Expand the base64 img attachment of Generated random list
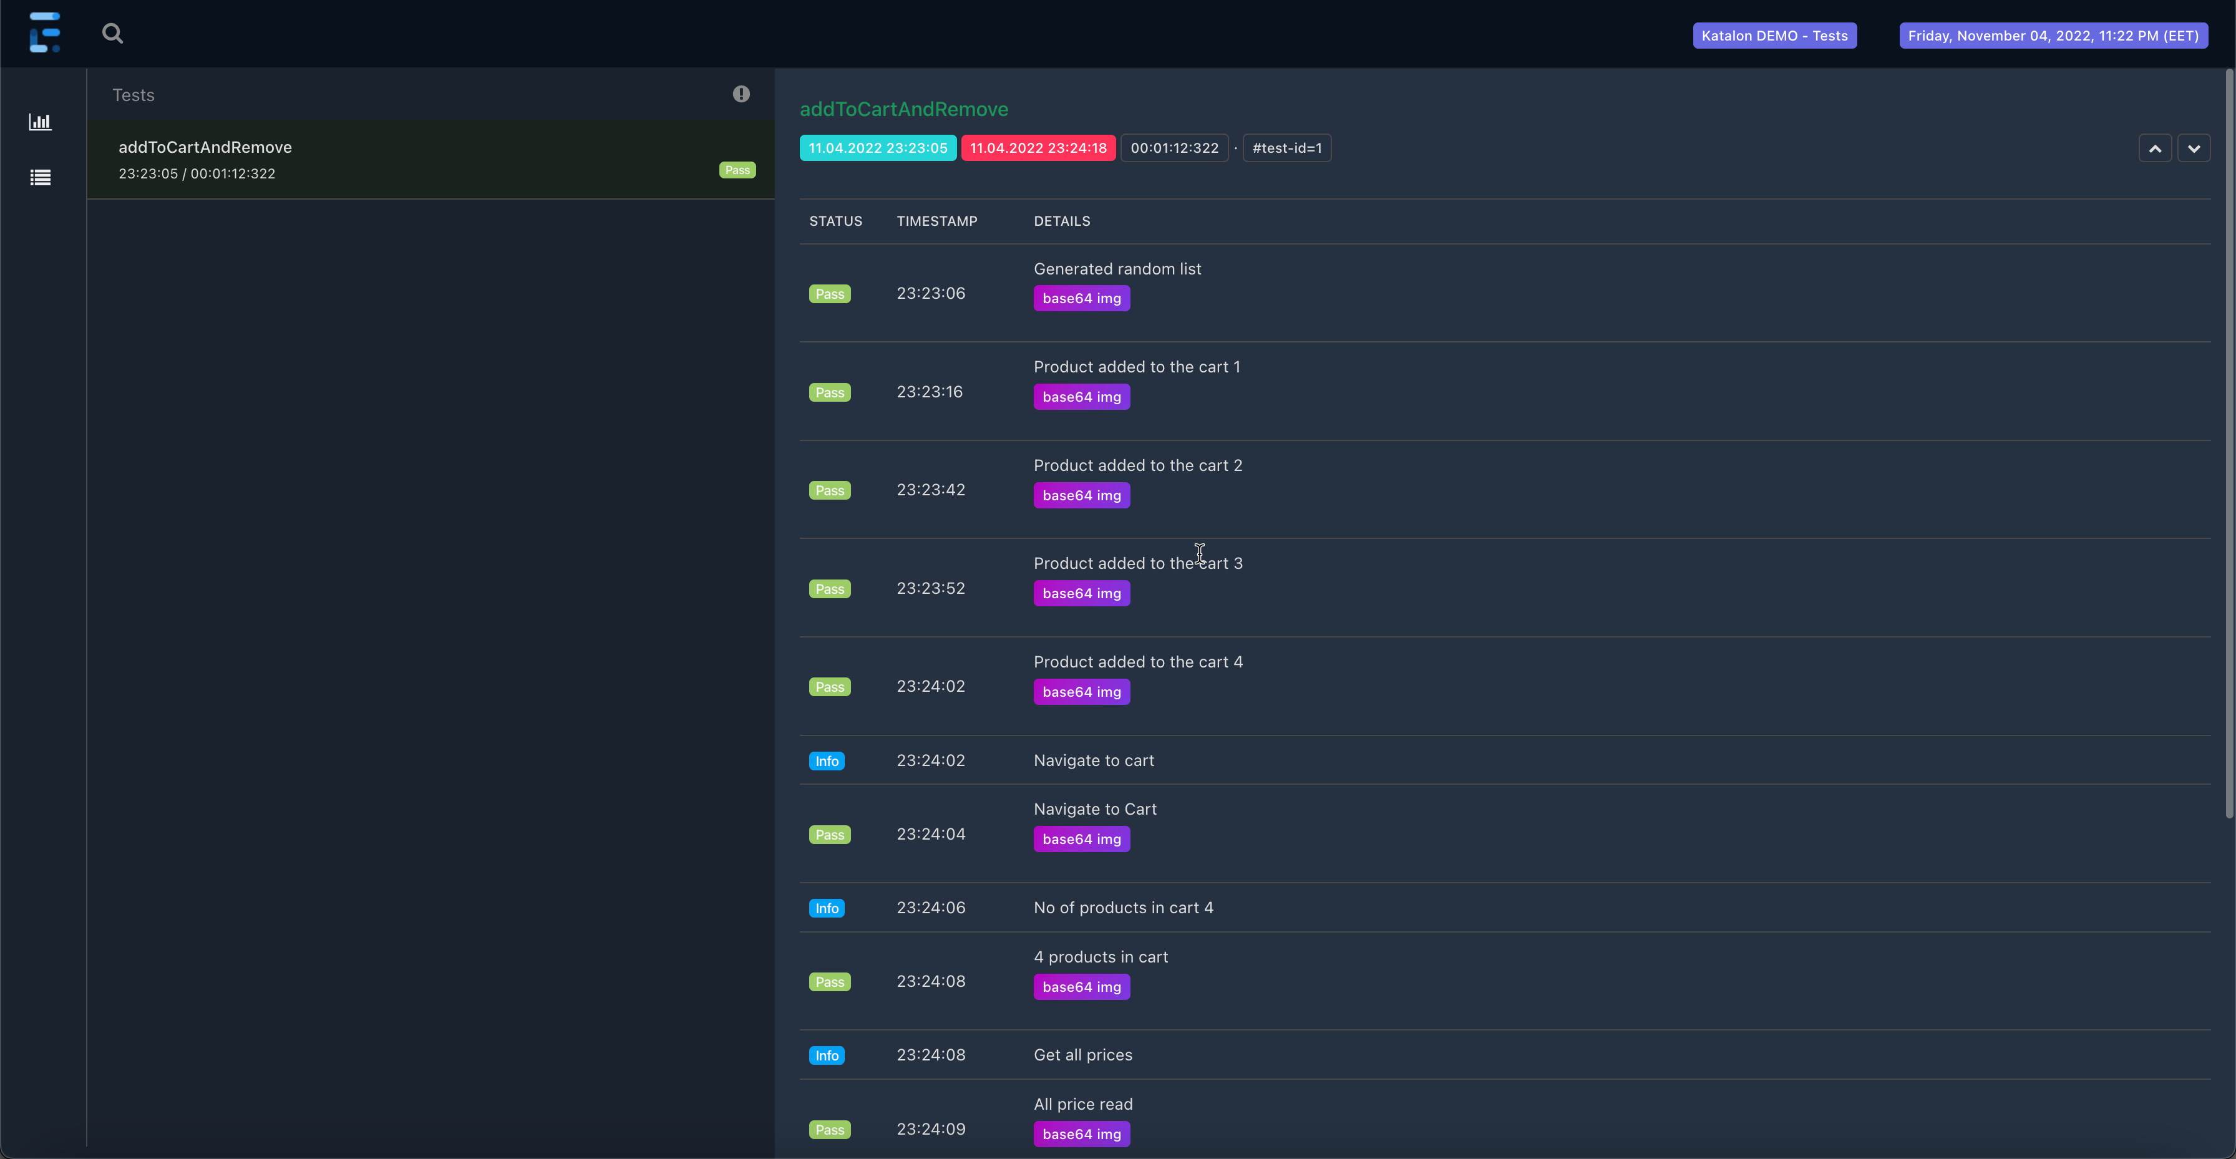This screenshot has width=2236, height=1159. point(1081,298)
